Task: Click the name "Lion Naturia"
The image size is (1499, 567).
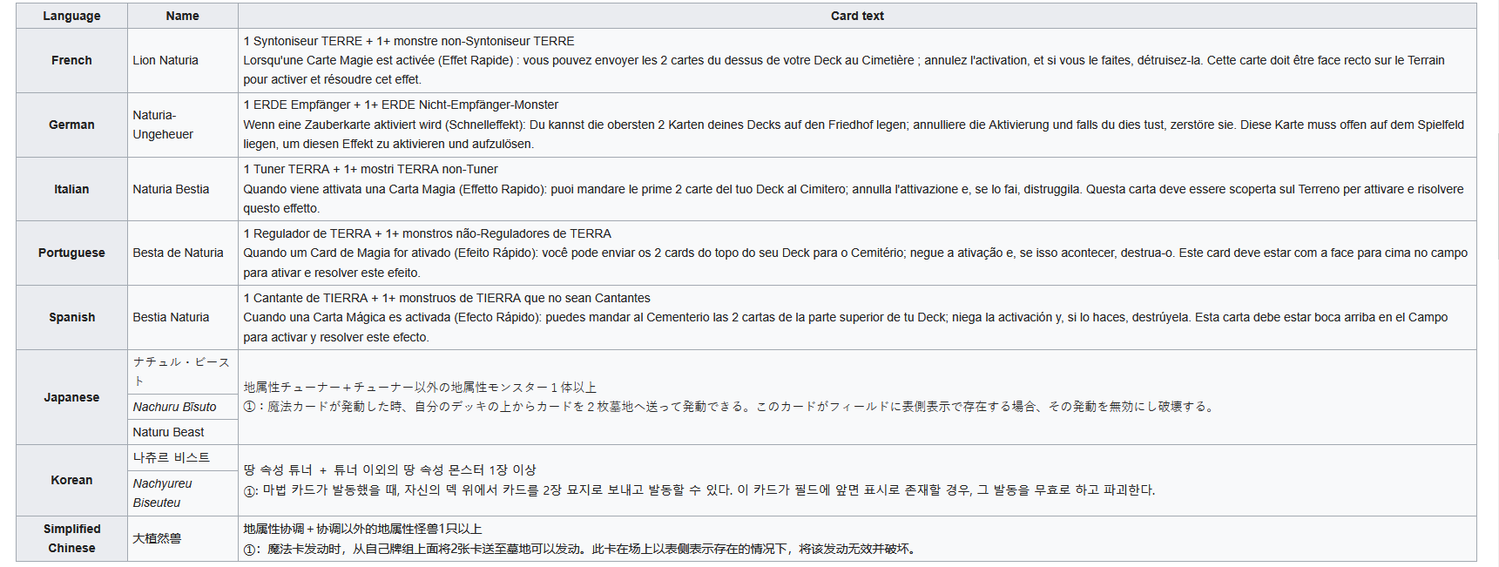Action: tap(165, 60)
